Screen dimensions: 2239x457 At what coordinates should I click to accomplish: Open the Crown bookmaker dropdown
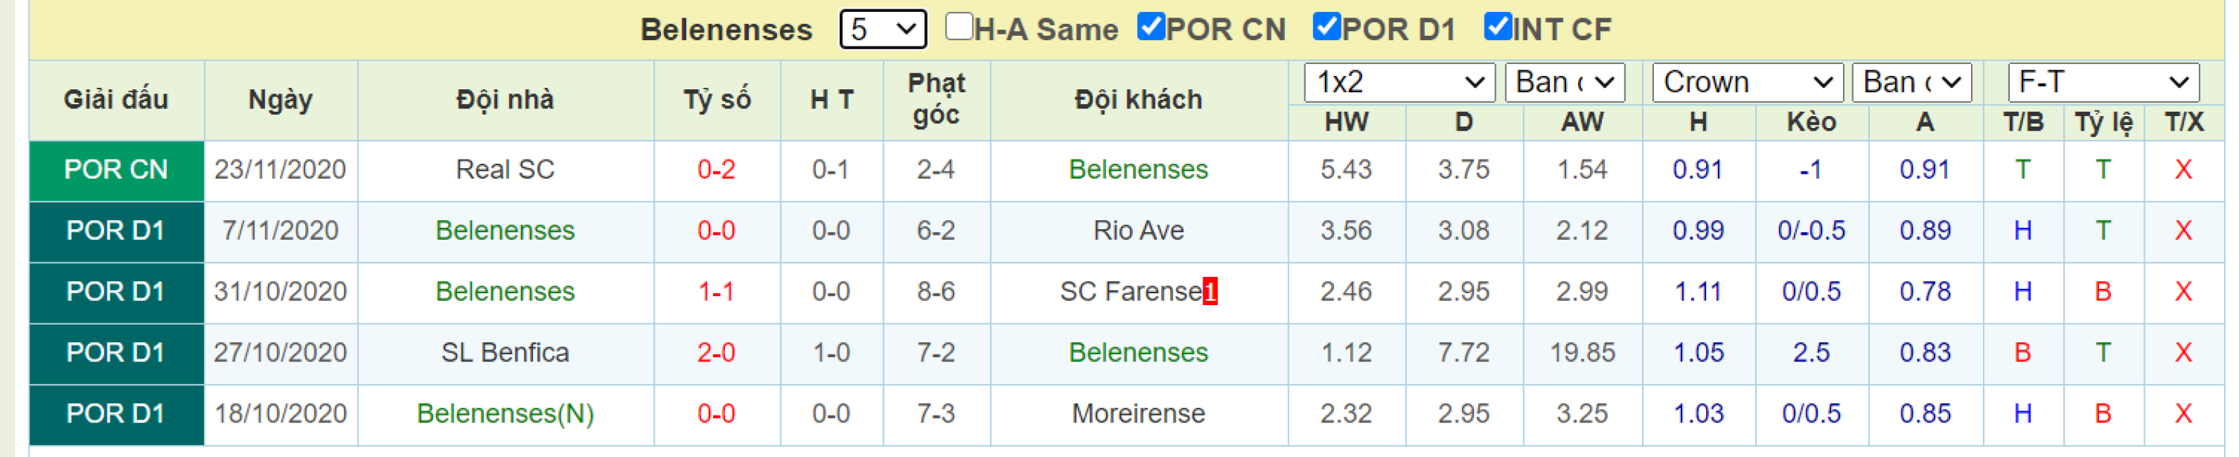[1747, 82]
